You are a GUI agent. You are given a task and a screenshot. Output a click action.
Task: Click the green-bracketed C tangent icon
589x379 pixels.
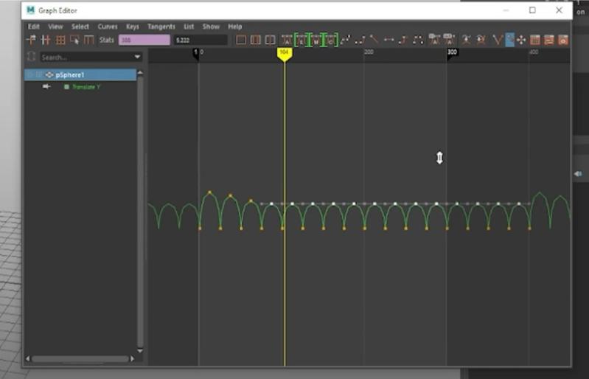click(x=330, y=40)
